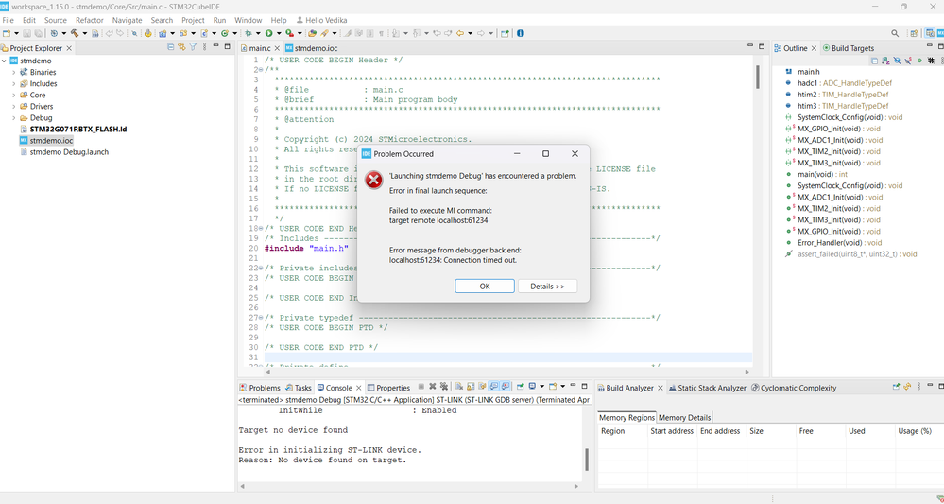
Task: Click the green Run button in toolbar
Action: pos(268,33)
